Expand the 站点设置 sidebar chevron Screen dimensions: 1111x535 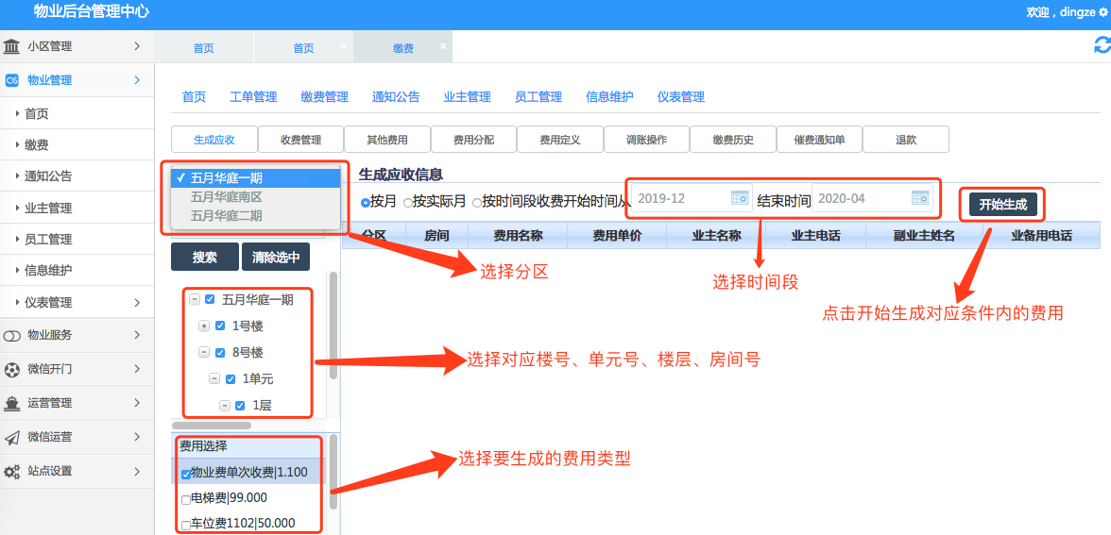pyautogui.click(x=138, y=472)
